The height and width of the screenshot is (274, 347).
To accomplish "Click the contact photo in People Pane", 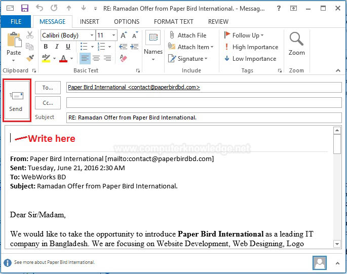I will pos(319,263).
